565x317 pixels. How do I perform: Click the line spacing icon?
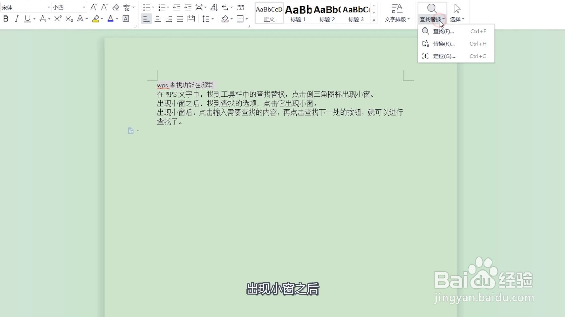click(x=206, y=19)
